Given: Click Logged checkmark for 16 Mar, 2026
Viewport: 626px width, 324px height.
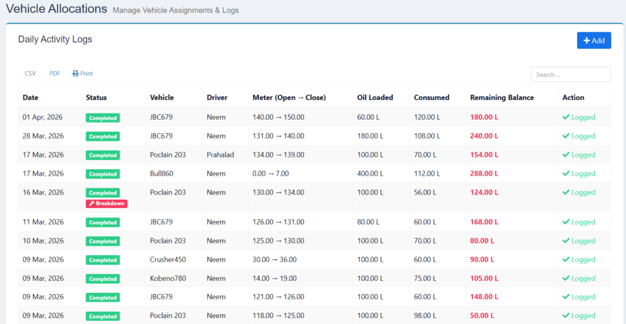Looking at the screenshot, I should point(579,192).
